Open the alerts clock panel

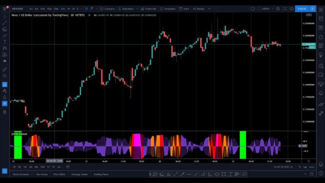tap(321, 19)
